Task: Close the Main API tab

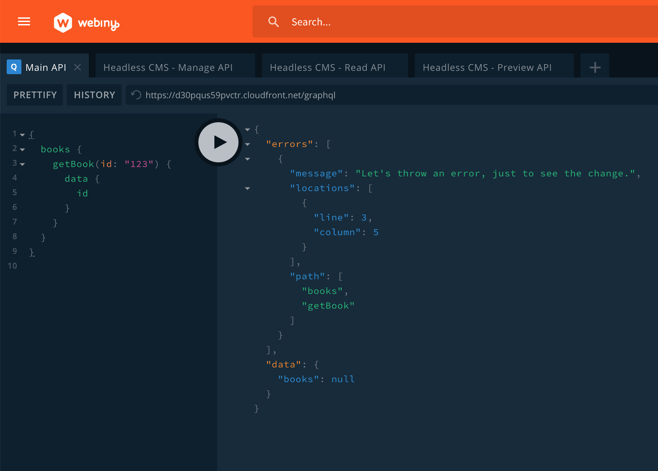Action: click(77, 67)
